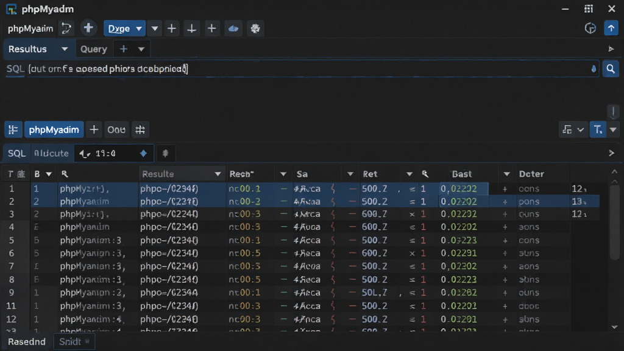Screen dimensions: 624x351
Task: Click the search icon beside the B column
Action: tap(65, 174)
